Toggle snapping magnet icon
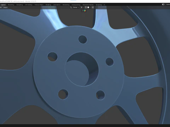Viewport: 170px width, 127px height. click(86, 7)
